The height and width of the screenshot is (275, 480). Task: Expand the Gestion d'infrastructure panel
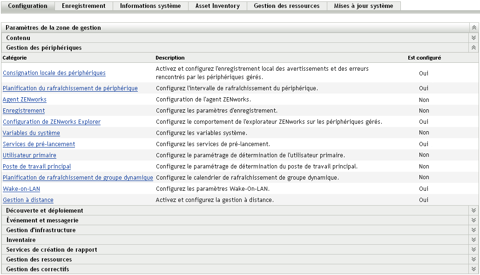473,230
